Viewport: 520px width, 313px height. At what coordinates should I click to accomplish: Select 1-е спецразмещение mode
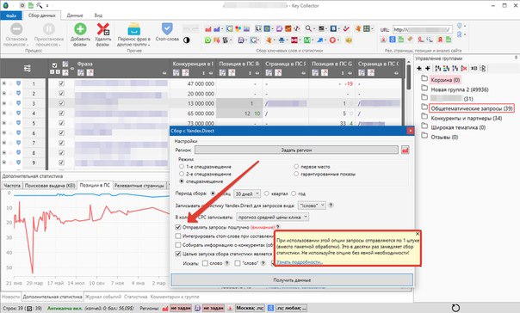(182, 167)
